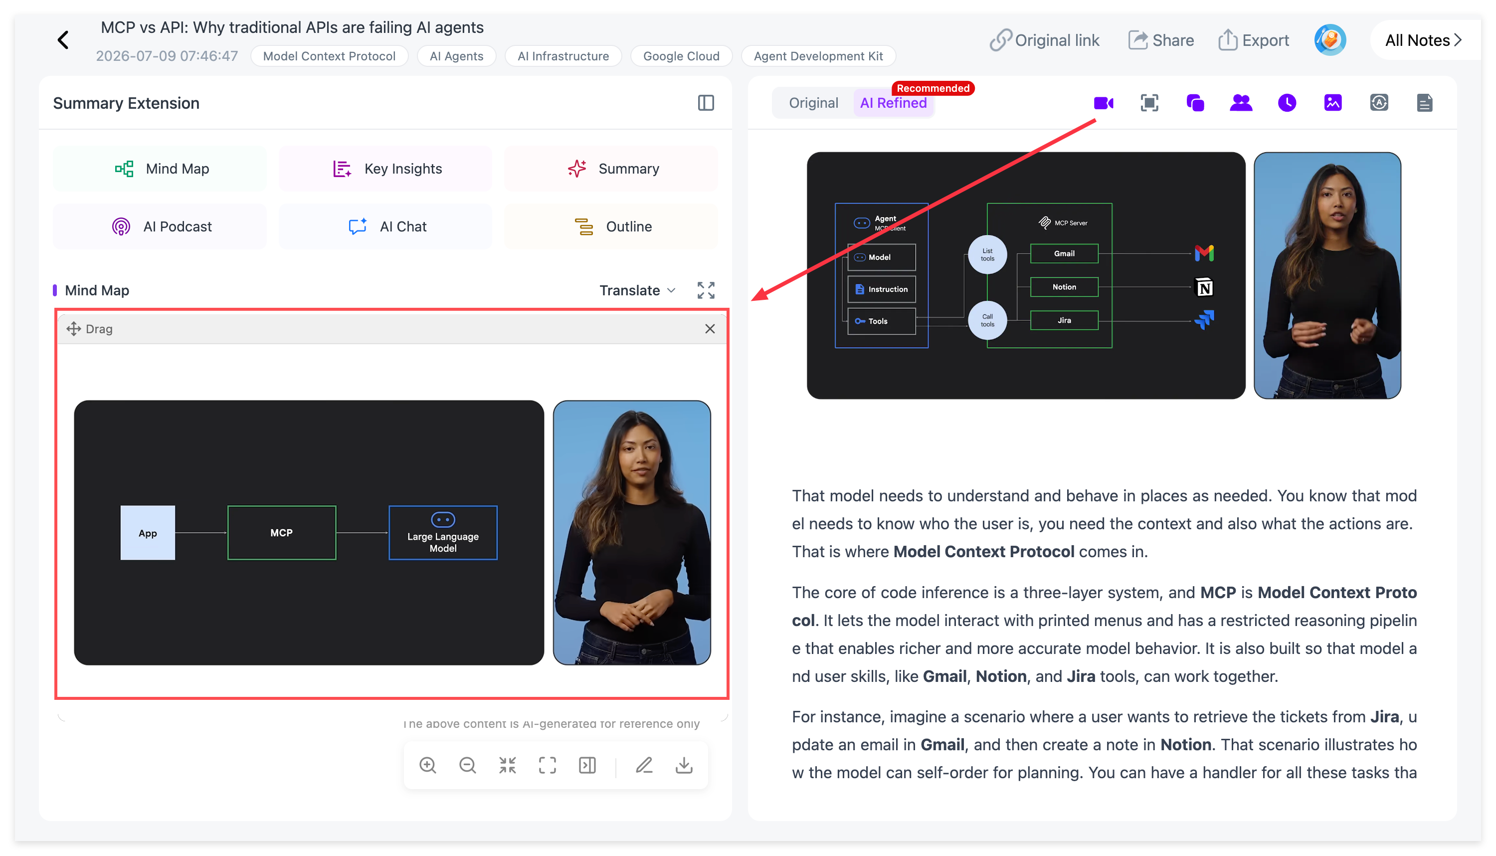Export this note
Screen dimensions: 1496x856
click(x=1253, y=40)
